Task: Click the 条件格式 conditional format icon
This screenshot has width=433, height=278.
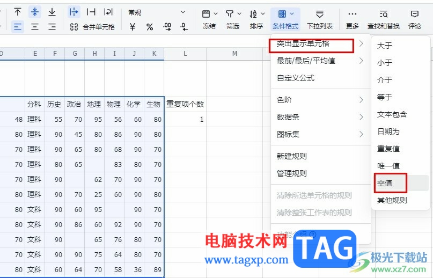Action: tap(282, 13)
